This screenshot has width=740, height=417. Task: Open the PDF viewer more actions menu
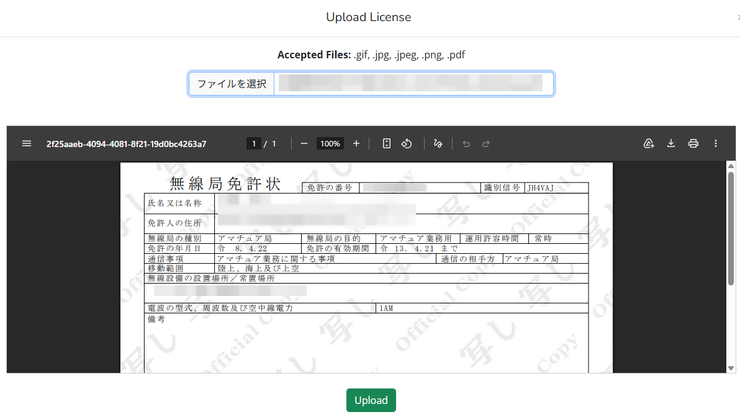(x=716, y=143)
